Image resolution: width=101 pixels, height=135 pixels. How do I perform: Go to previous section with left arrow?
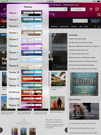[1, 130]
